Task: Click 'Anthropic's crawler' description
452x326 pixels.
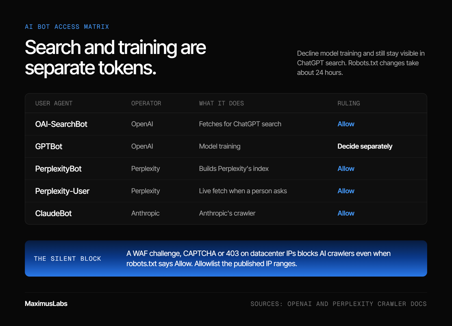Action: tap(227, 213)
